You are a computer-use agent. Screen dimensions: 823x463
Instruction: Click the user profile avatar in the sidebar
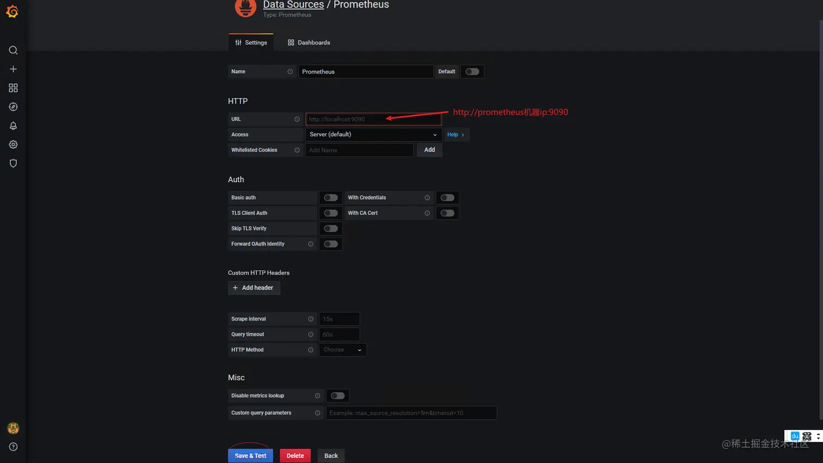click(x=13, y=428)
